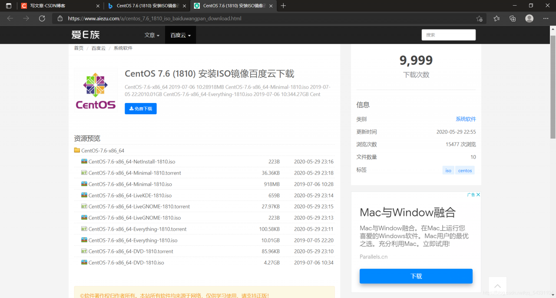Viewport: 556px width, 298px height.
Task: Click the 15477 次浏览 view count
Action: (461, 144)
